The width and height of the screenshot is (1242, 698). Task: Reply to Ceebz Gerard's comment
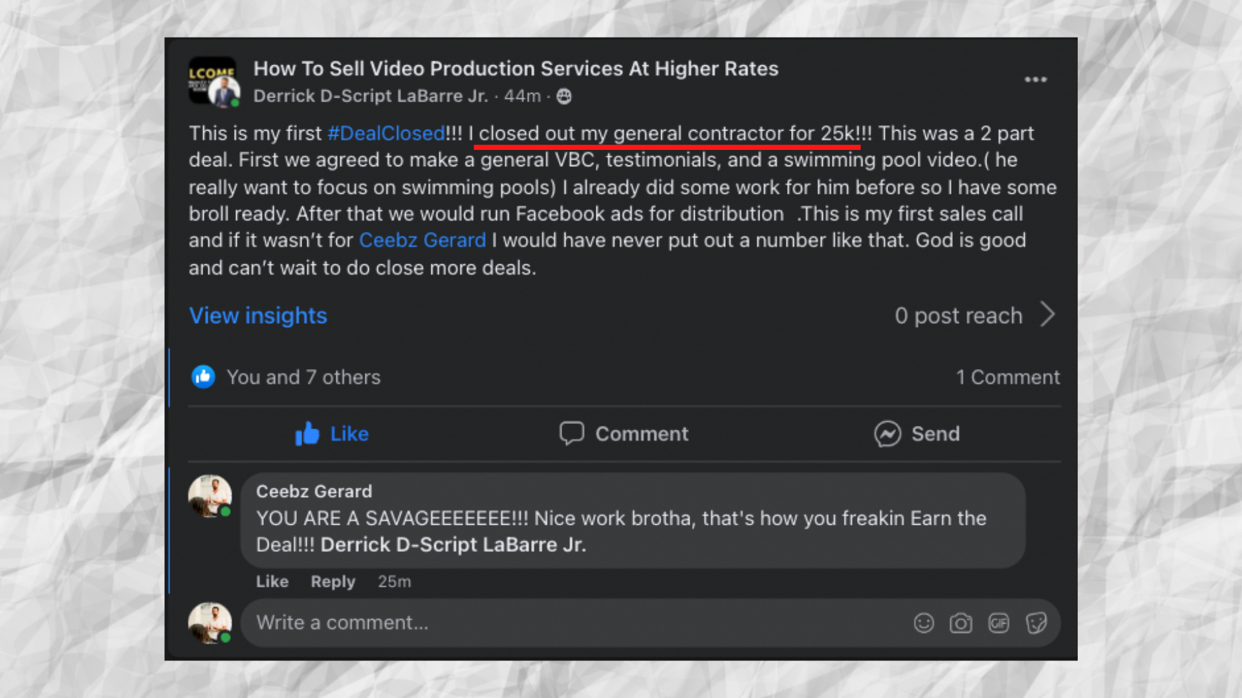[333, 582]
